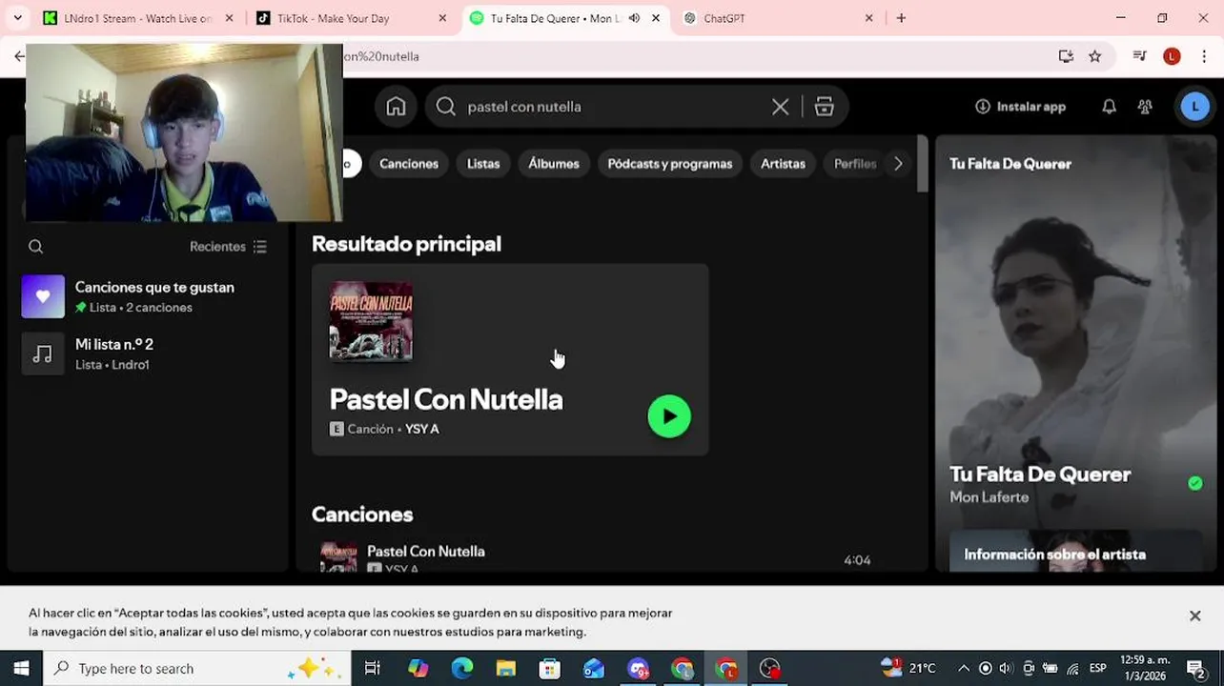This screenshot has height=686, width=1224.
Task: Open artist Mon Laferte link
Action: 989,497
